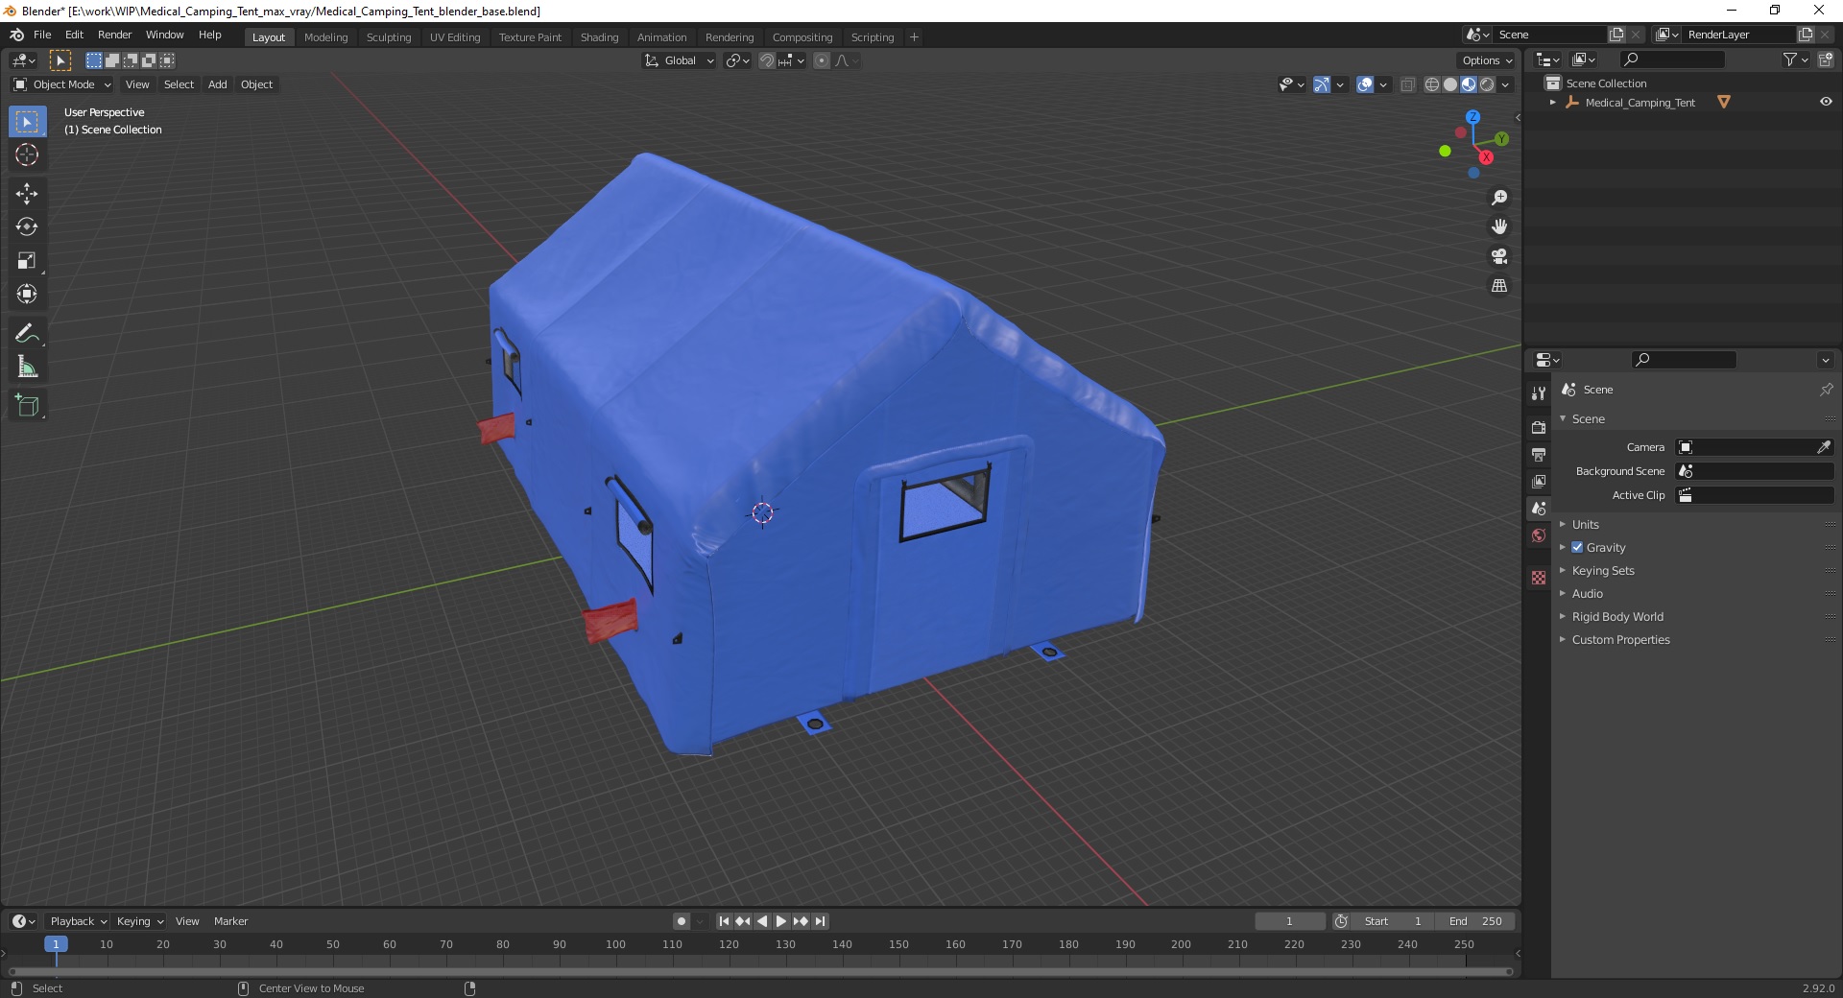Select the Measure tool
The height and width of the screenshot is (998, 1843).
pyautogui.click(x=27, y=368)
